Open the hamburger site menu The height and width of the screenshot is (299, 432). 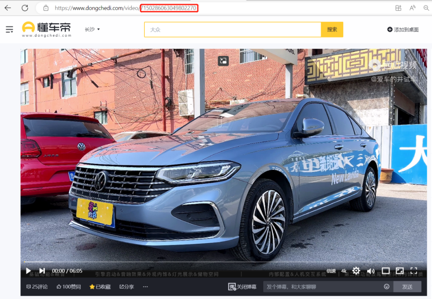[9, 29]
